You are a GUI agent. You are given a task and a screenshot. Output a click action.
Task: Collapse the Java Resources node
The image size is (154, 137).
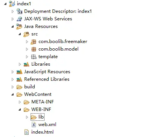(x=12, y=26)
